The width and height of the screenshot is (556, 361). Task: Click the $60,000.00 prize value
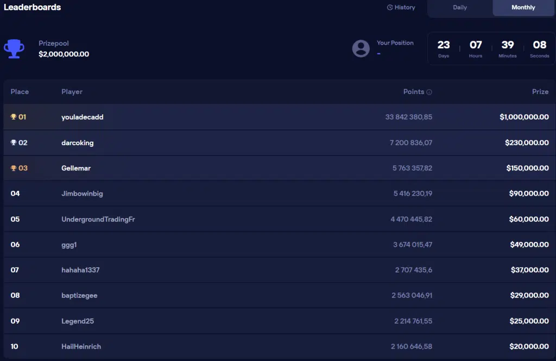pyautogui.click(x=529, y=219)
